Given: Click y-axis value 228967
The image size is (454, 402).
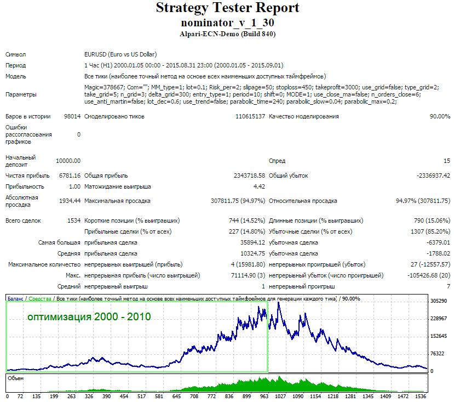Looking at the screenshot, I should pyautogui.click(x=439, y=319).
